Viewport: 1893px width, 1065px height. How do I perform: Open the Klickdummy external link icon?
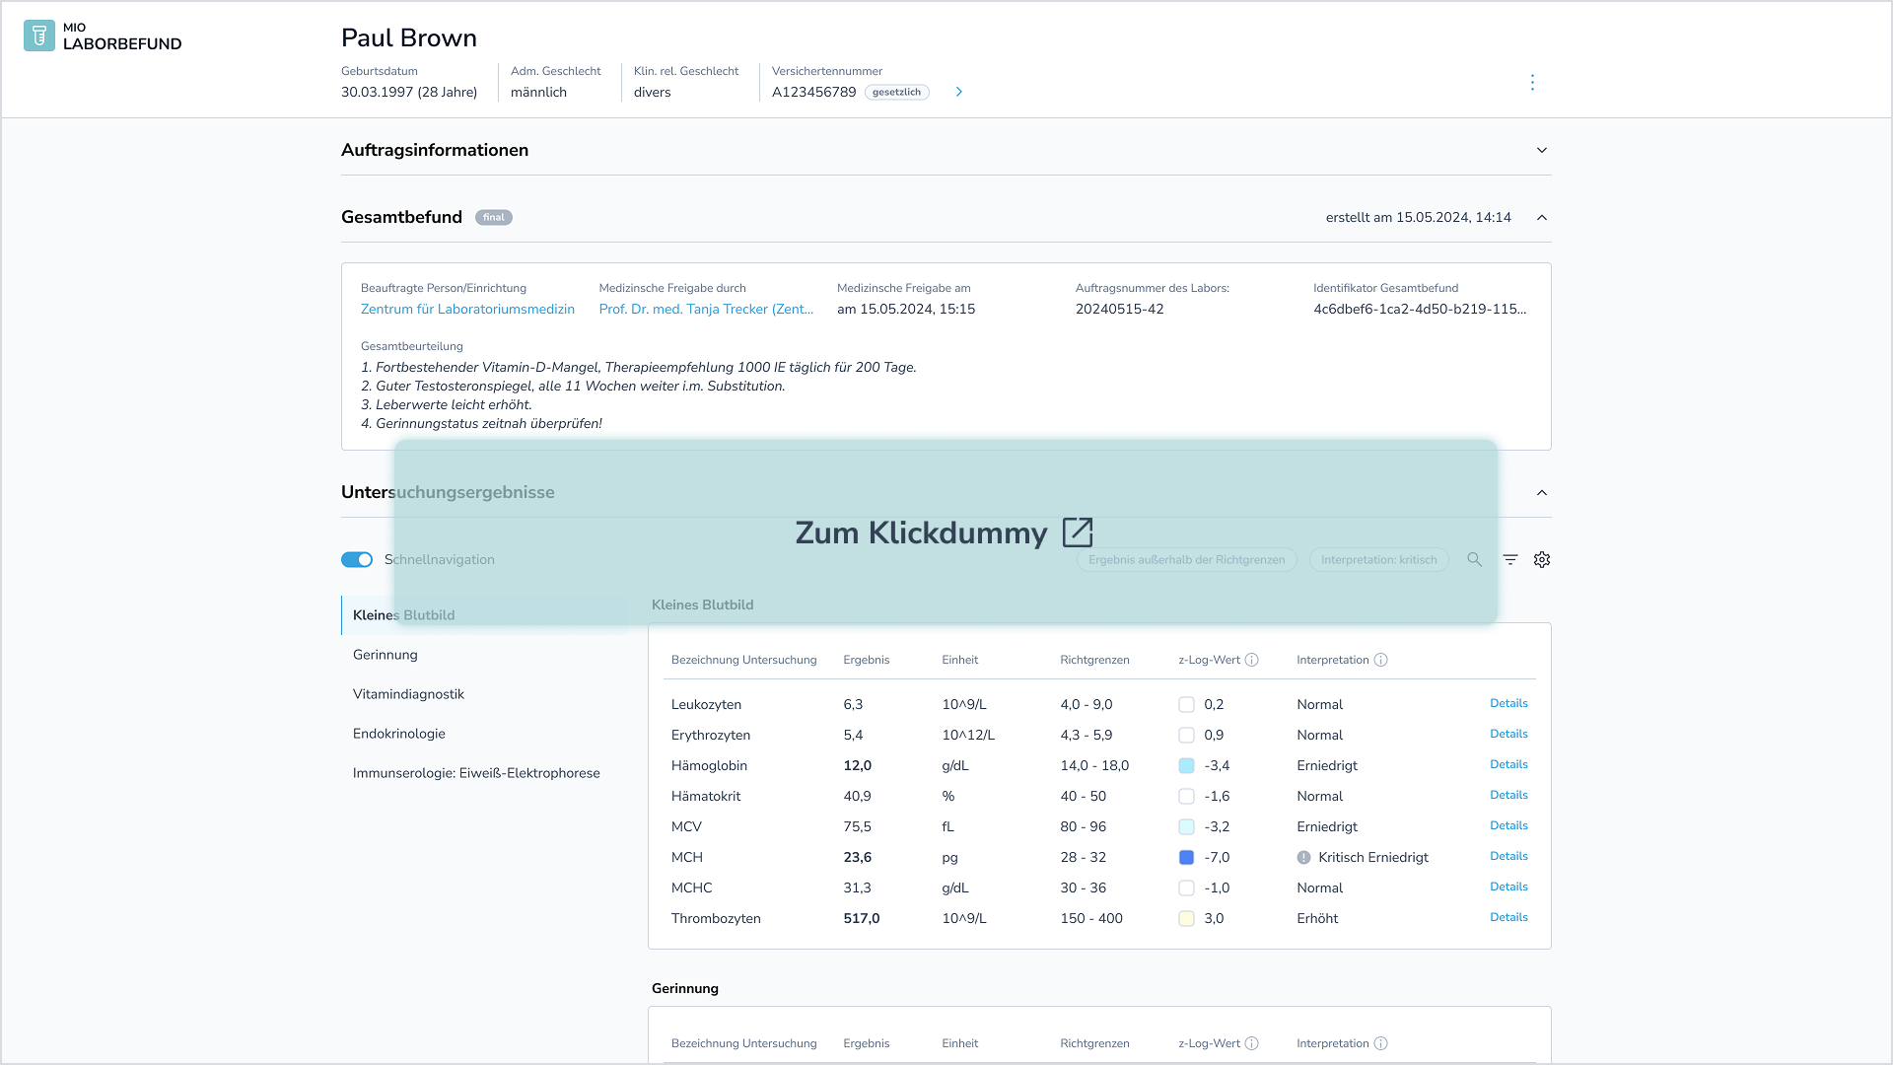(x=1078, y=532)
